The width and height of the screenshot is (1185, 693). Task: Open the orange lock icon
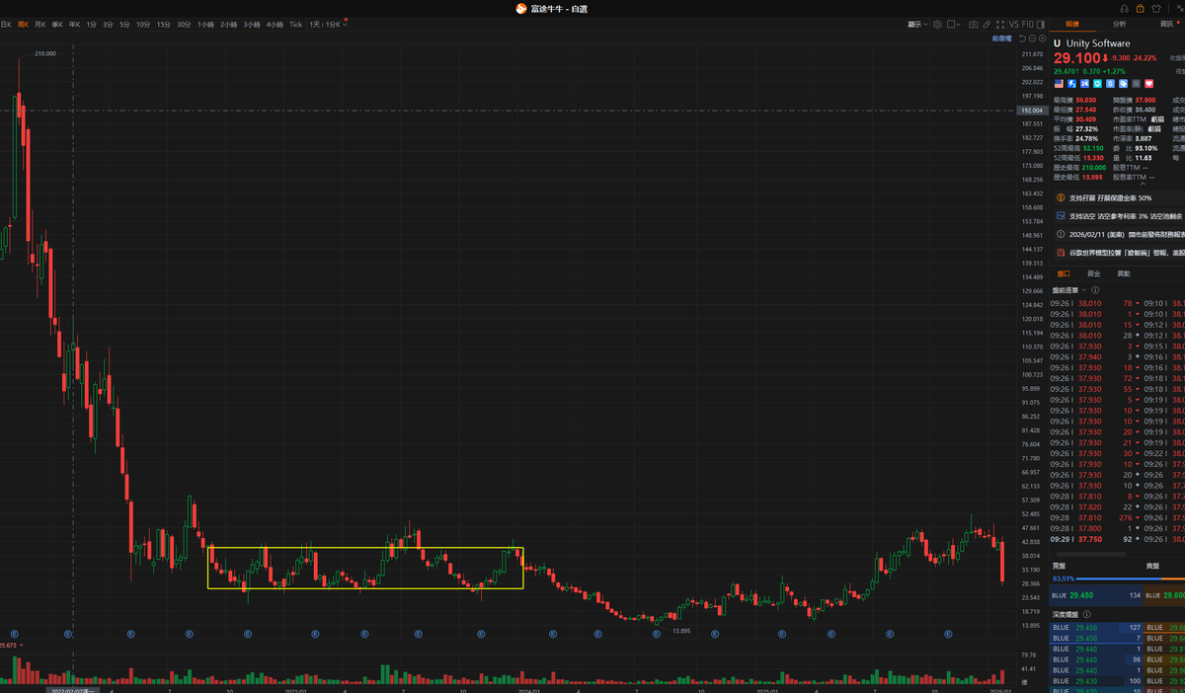pos(1140,9)
